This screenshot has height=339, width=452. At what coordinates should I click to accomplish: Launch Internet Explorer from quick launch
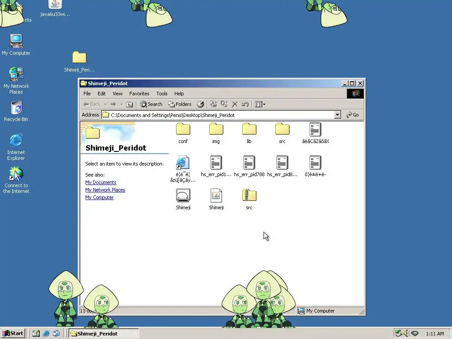(x=46, y=334)
